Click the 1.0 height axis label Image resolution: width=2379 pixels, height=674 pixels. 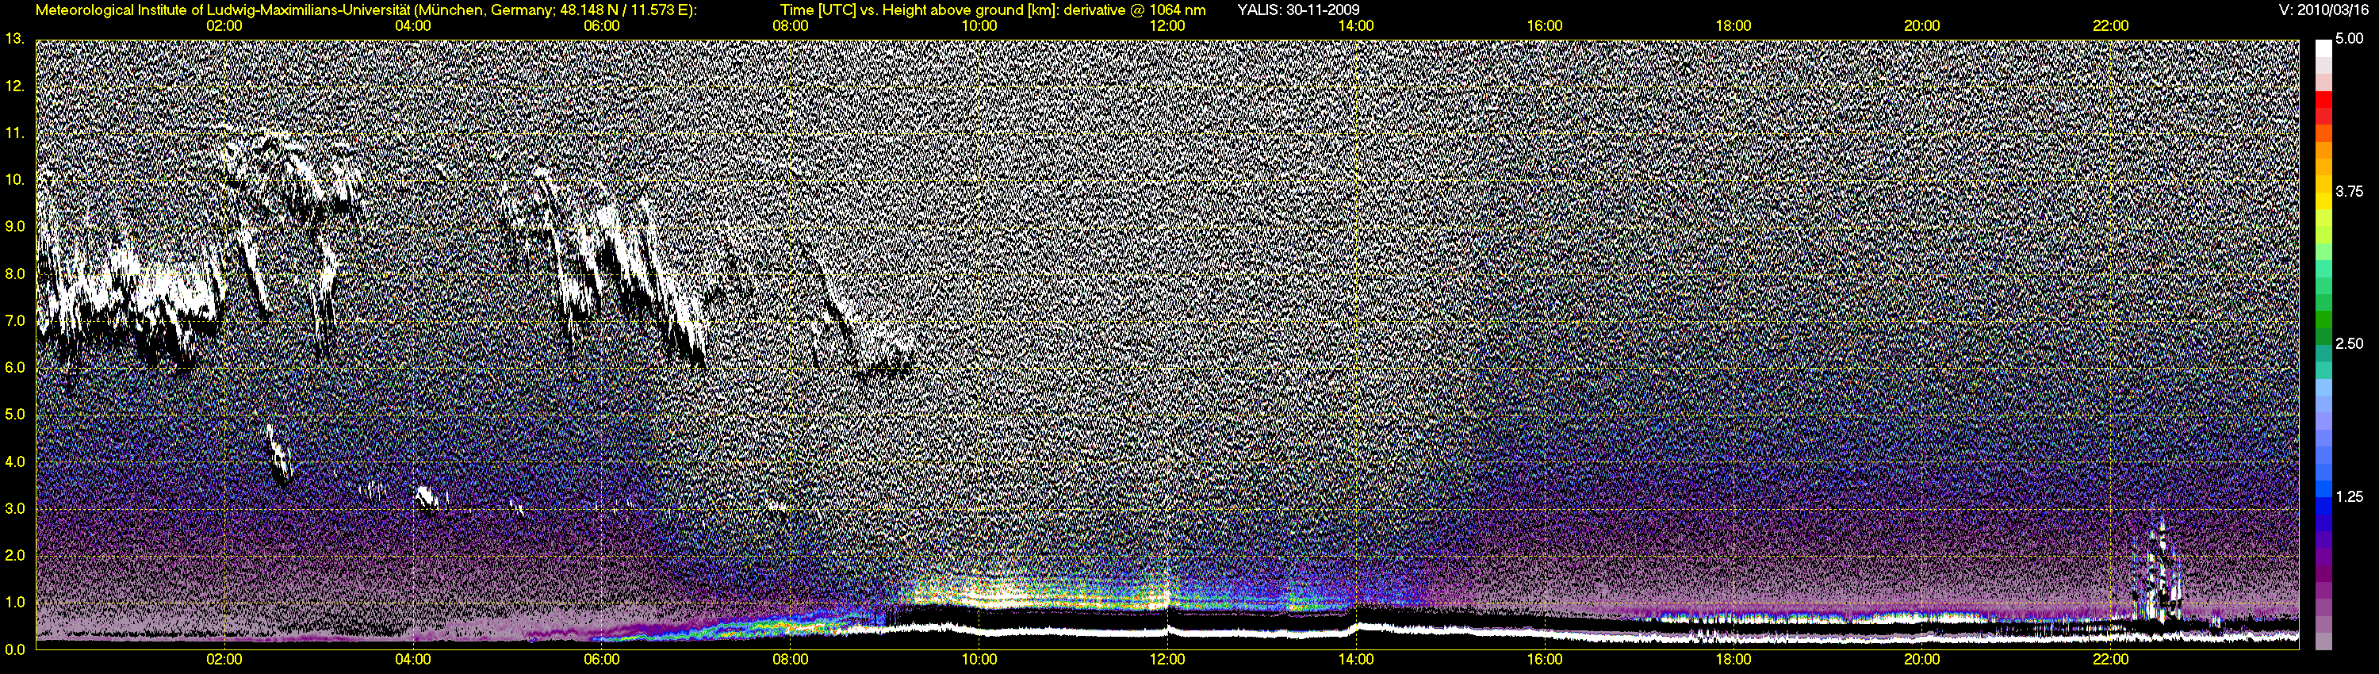coord(15,602)
